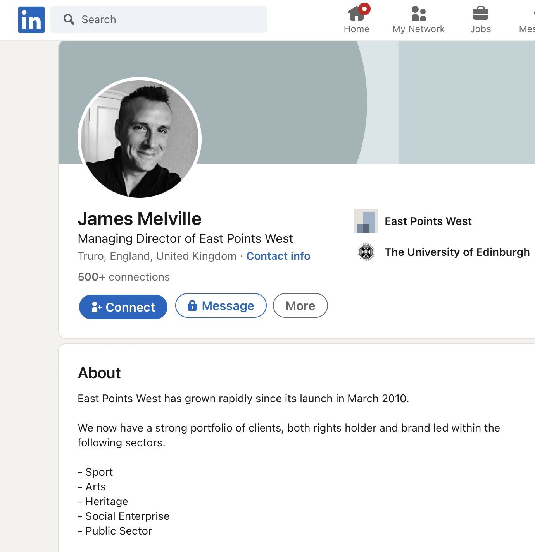Open the Contact info link
535x552 pixels.
[278, 256]
